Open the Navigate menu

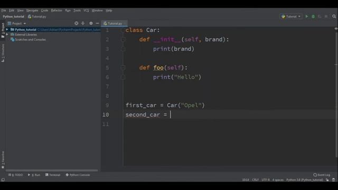pyautogui.click(x=32, y=11)
